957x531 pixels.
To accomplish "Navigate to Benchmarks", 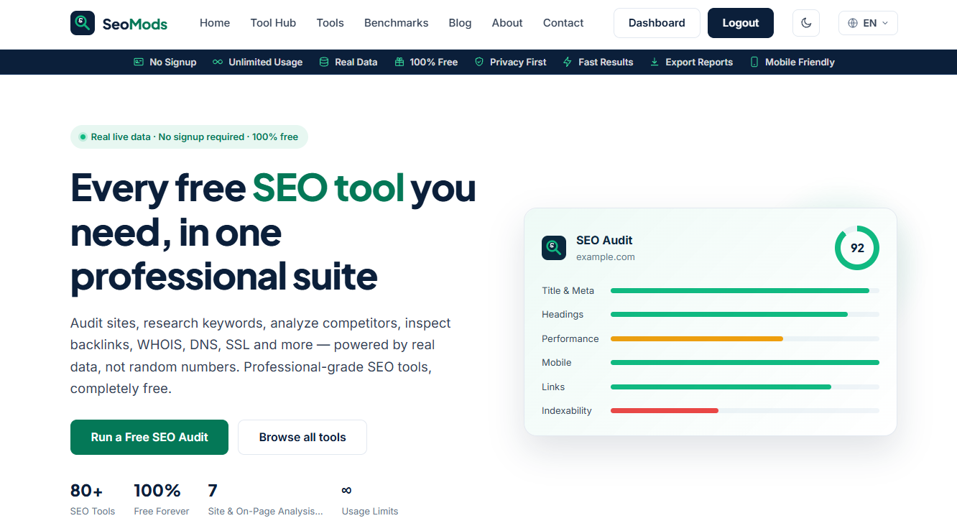I will (x=397, y=23).
